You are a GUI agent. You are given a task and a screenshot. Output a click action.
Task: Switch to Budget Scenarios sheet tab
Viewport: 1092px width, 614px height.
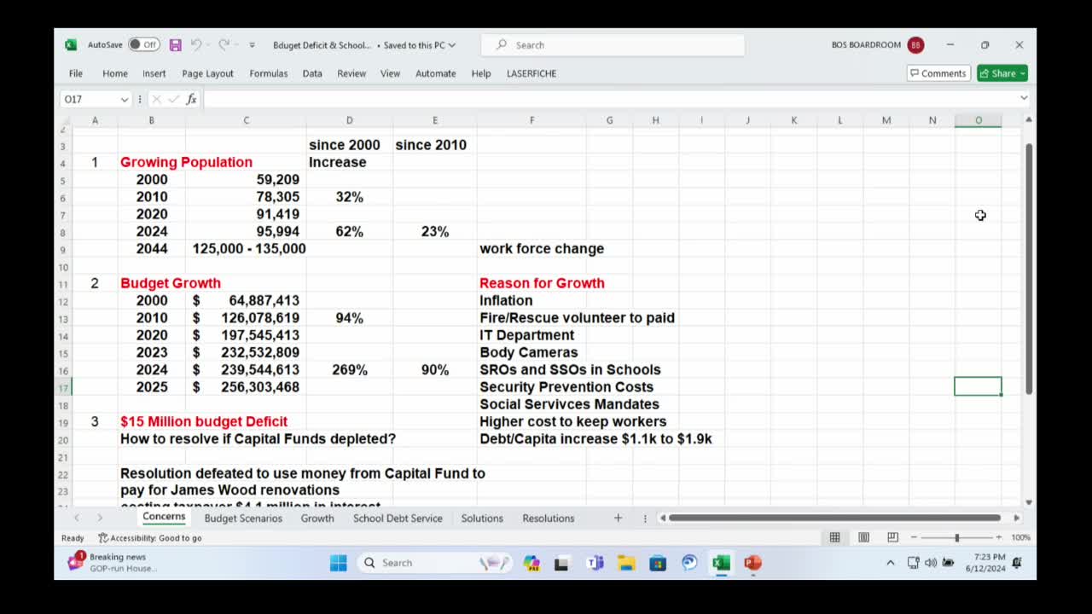[243, 518]
